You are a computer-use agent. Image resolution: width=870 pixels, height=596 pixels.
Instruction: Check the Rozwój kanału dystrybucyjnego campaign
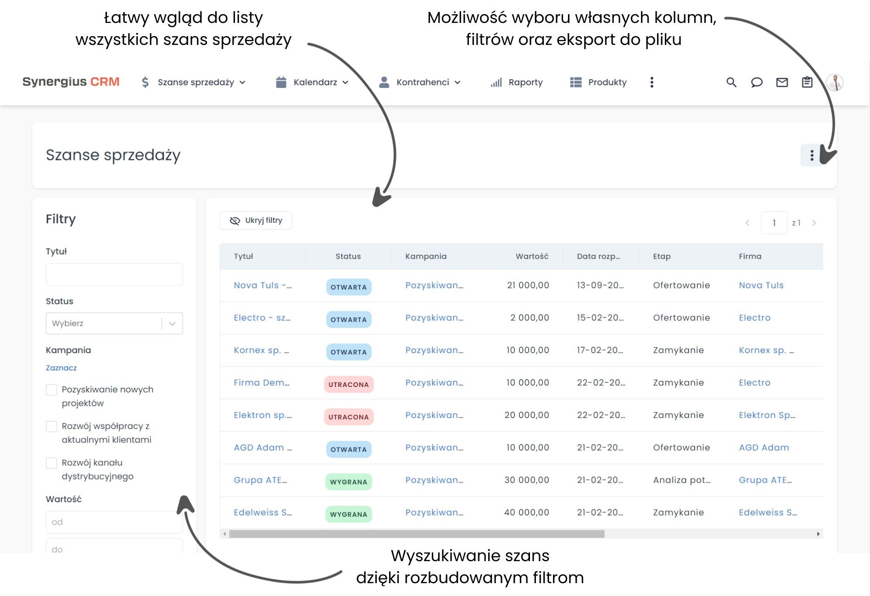[x=51, y=463]
